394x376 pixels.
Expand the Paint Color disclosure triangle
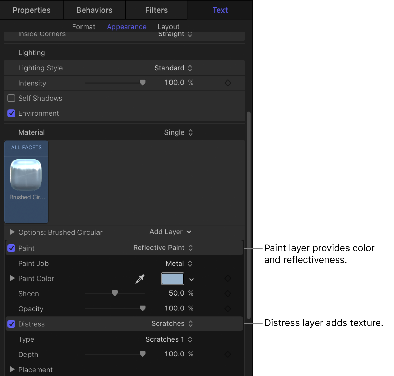pyautogui.click(x=12, y=279)
